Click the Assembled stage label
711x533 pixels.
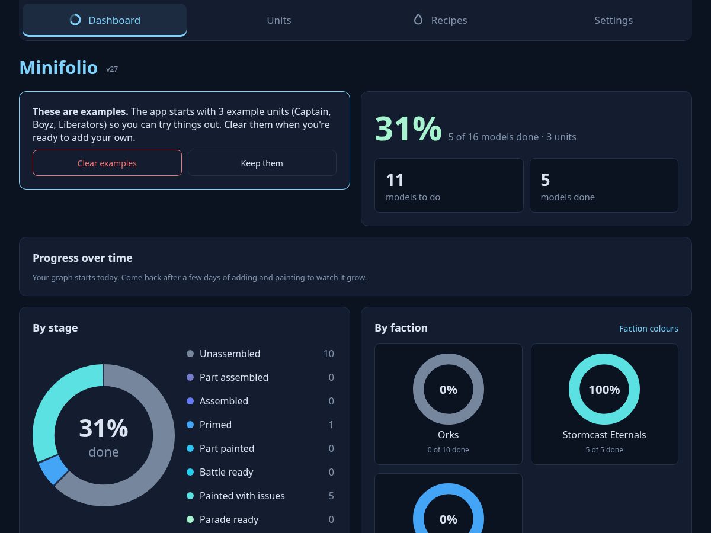coord(224,401)
